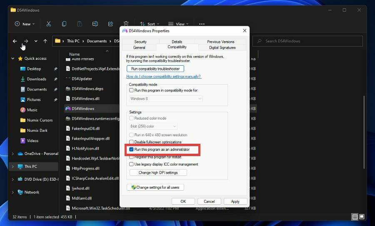The height and width of the screenshot is (226, 375).
Task: Click the Copy icon in toolbar
Action: coord(64,24)
